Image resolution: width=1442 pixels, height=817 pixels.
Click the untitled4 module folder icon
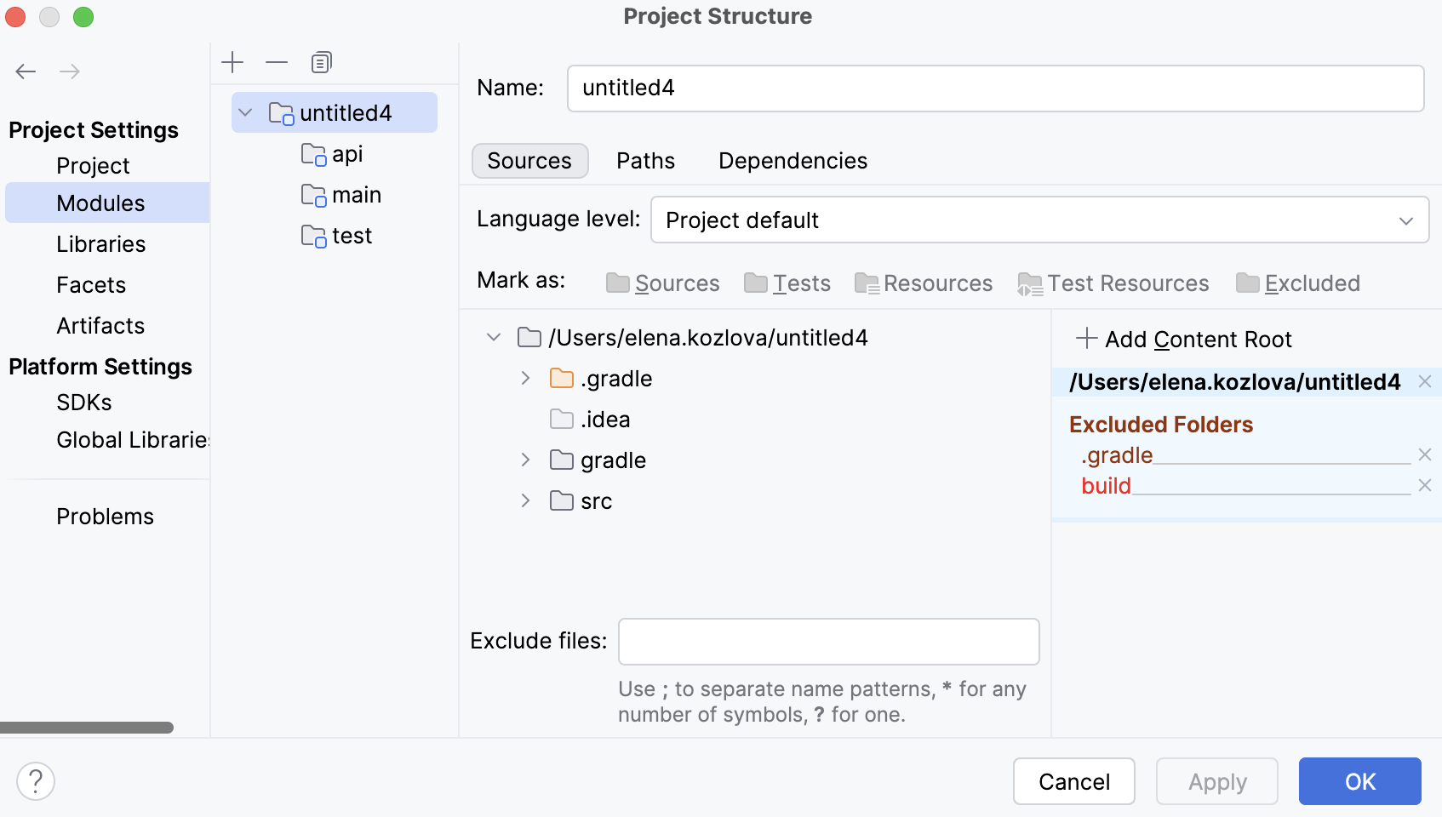(282, 113)
